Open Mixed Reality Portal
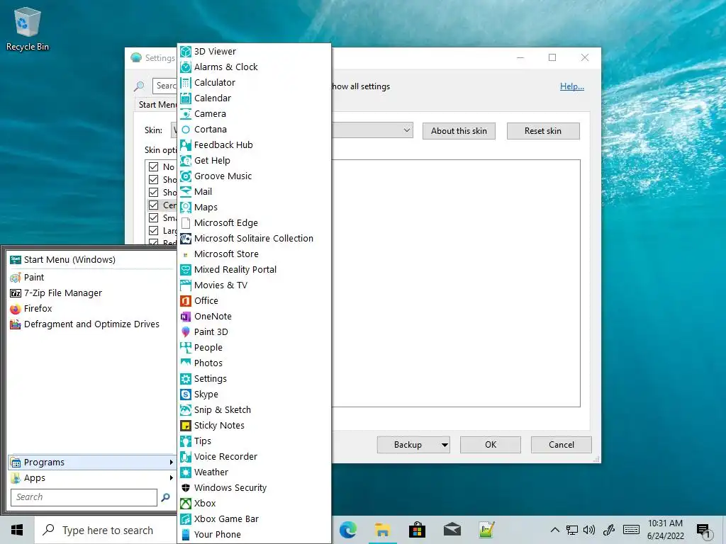Viewport: 726px width, 544px height. [255, 270]
